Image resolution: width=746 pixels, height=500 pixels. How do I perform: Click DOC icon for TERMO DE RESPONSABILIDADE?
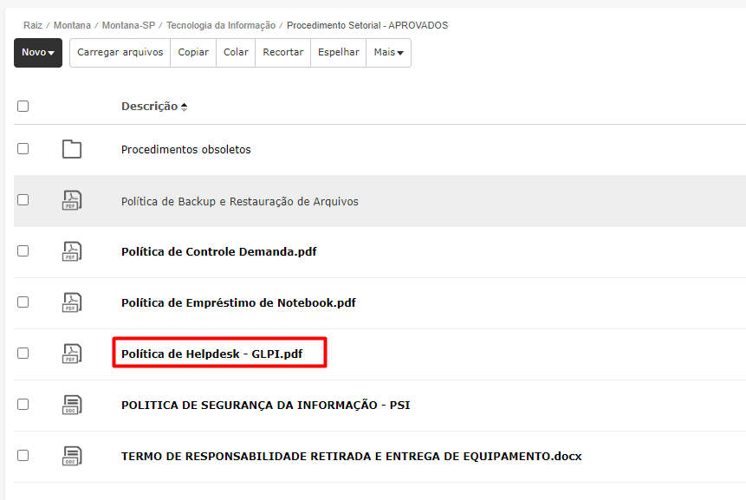pos(72,455)
